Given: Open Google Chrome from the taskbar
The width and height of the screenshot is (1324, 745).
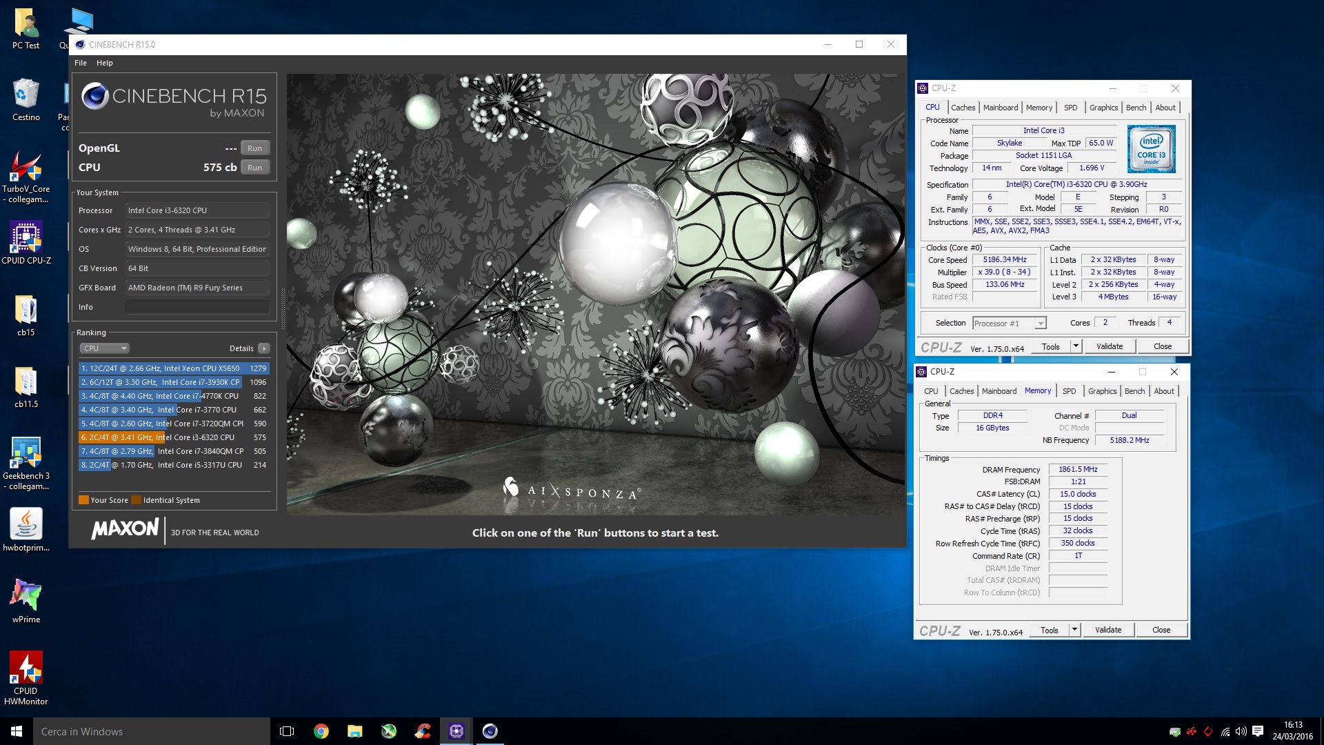Looking at the screenshot, I should coord(321,731).
